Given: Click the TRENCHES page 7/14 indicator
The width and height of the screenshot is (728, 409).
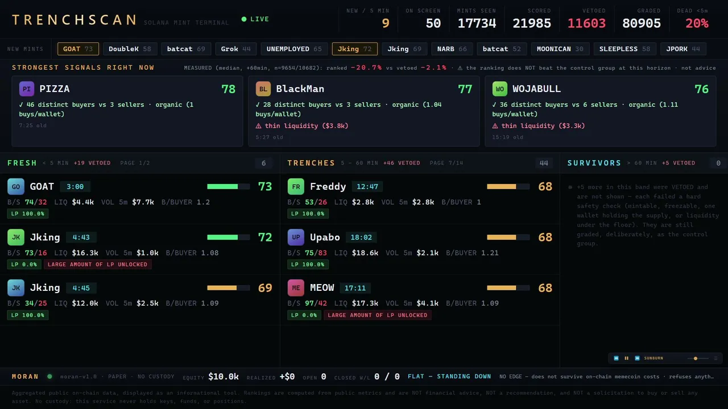Looking at the screenshot, I should [x=446, y=163].
